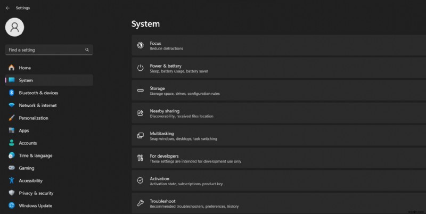Click the Wi-Fi network icon in sidebar
The width and height of the screenshot is (426, 214).
pyautogui.click(x=11, y=105)
